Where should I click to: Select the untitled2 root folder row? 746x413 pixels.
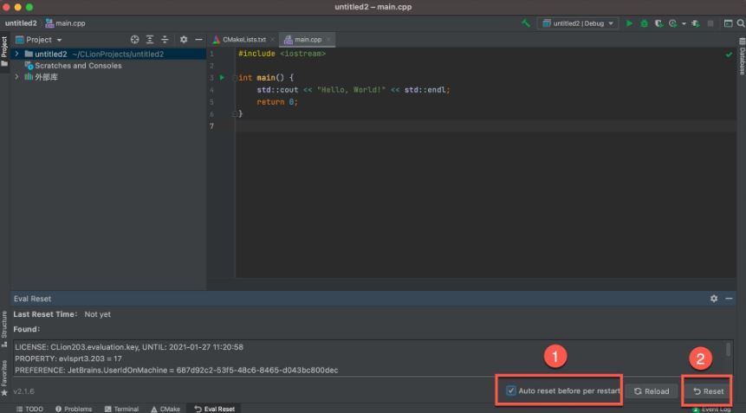click(108, 54)
